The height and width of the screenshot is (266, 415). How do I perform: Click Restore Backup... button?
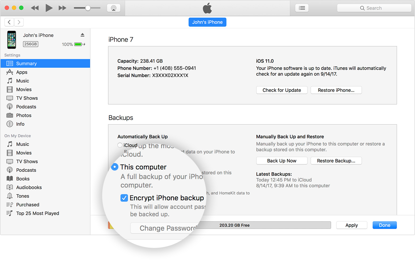point(336,161)
